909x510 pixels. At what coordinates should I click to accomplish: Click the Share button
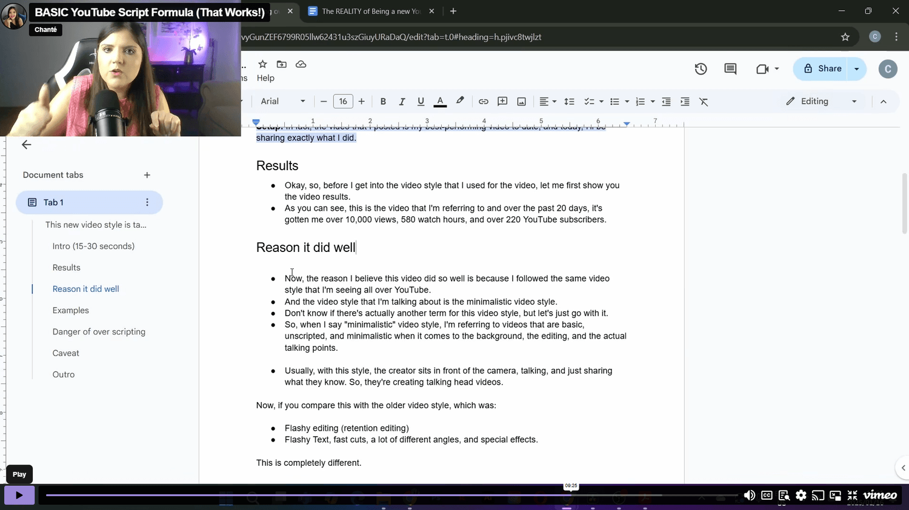coord(822,69)
